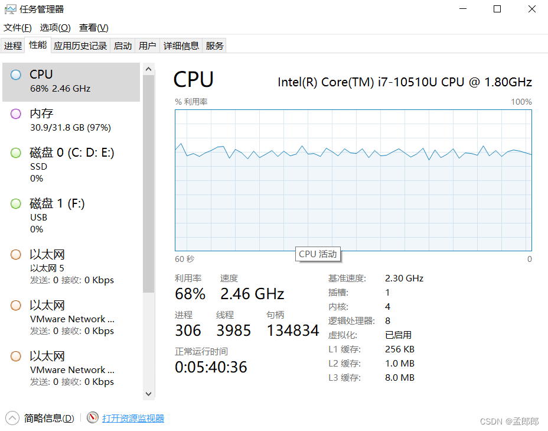Click the purple 内存 memory circle icon
This screenshot has height=431, width=548.
16,114
